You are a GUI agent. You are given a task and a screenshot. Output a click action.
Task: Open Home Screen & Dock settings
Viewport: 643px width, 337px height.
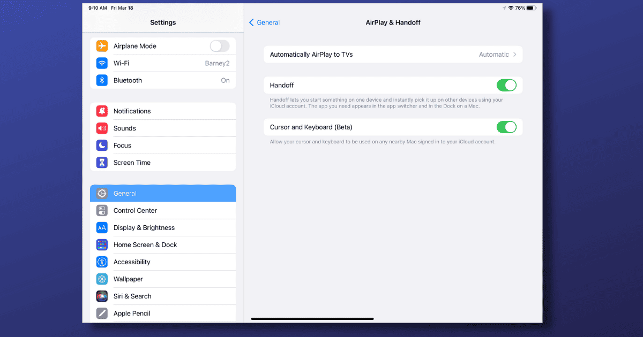pos(163,245)
